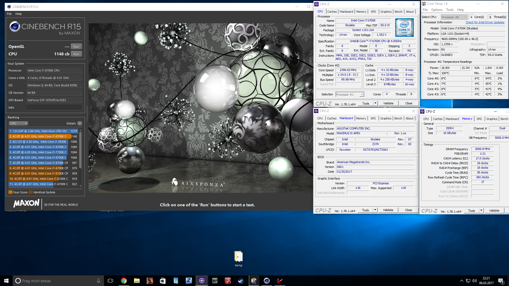Launch Google Chrome from the taskbar
This screenshot has width=509, height=286.
point(124,281)
